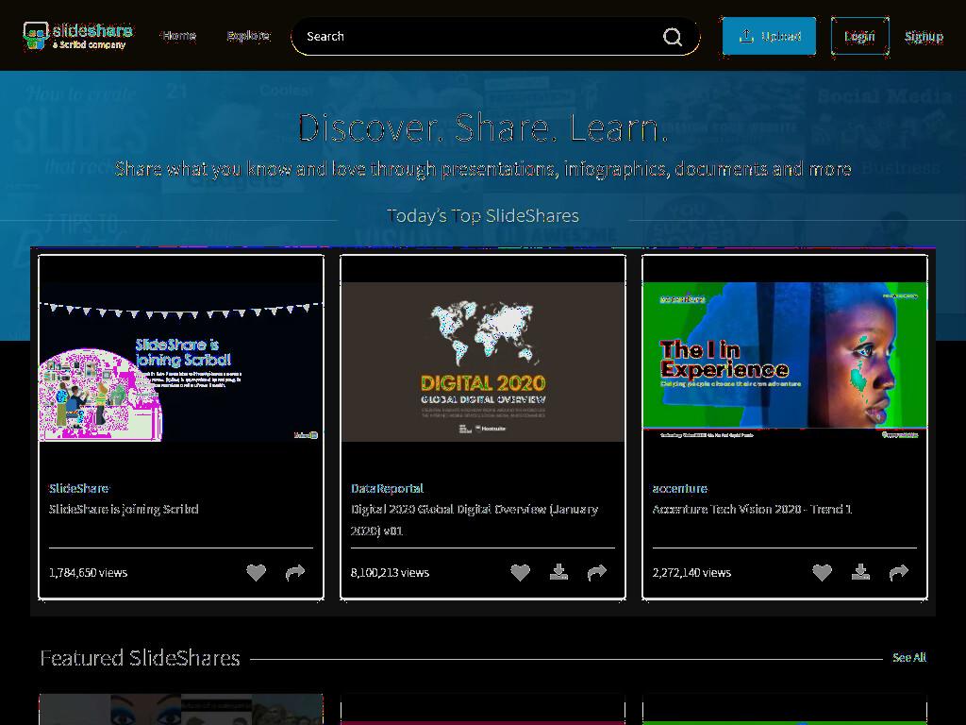Screen dimensions: 966x725
Task: Open the accenture author link
Action: pyautogui.click(x=680, y=488)
